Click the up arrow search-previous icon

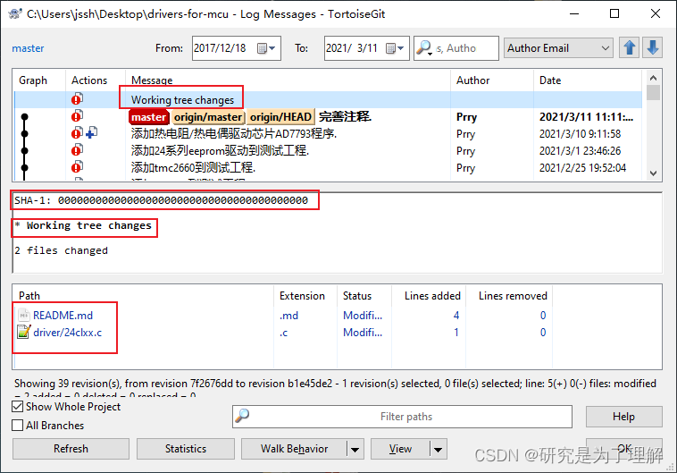coord(629,48)
